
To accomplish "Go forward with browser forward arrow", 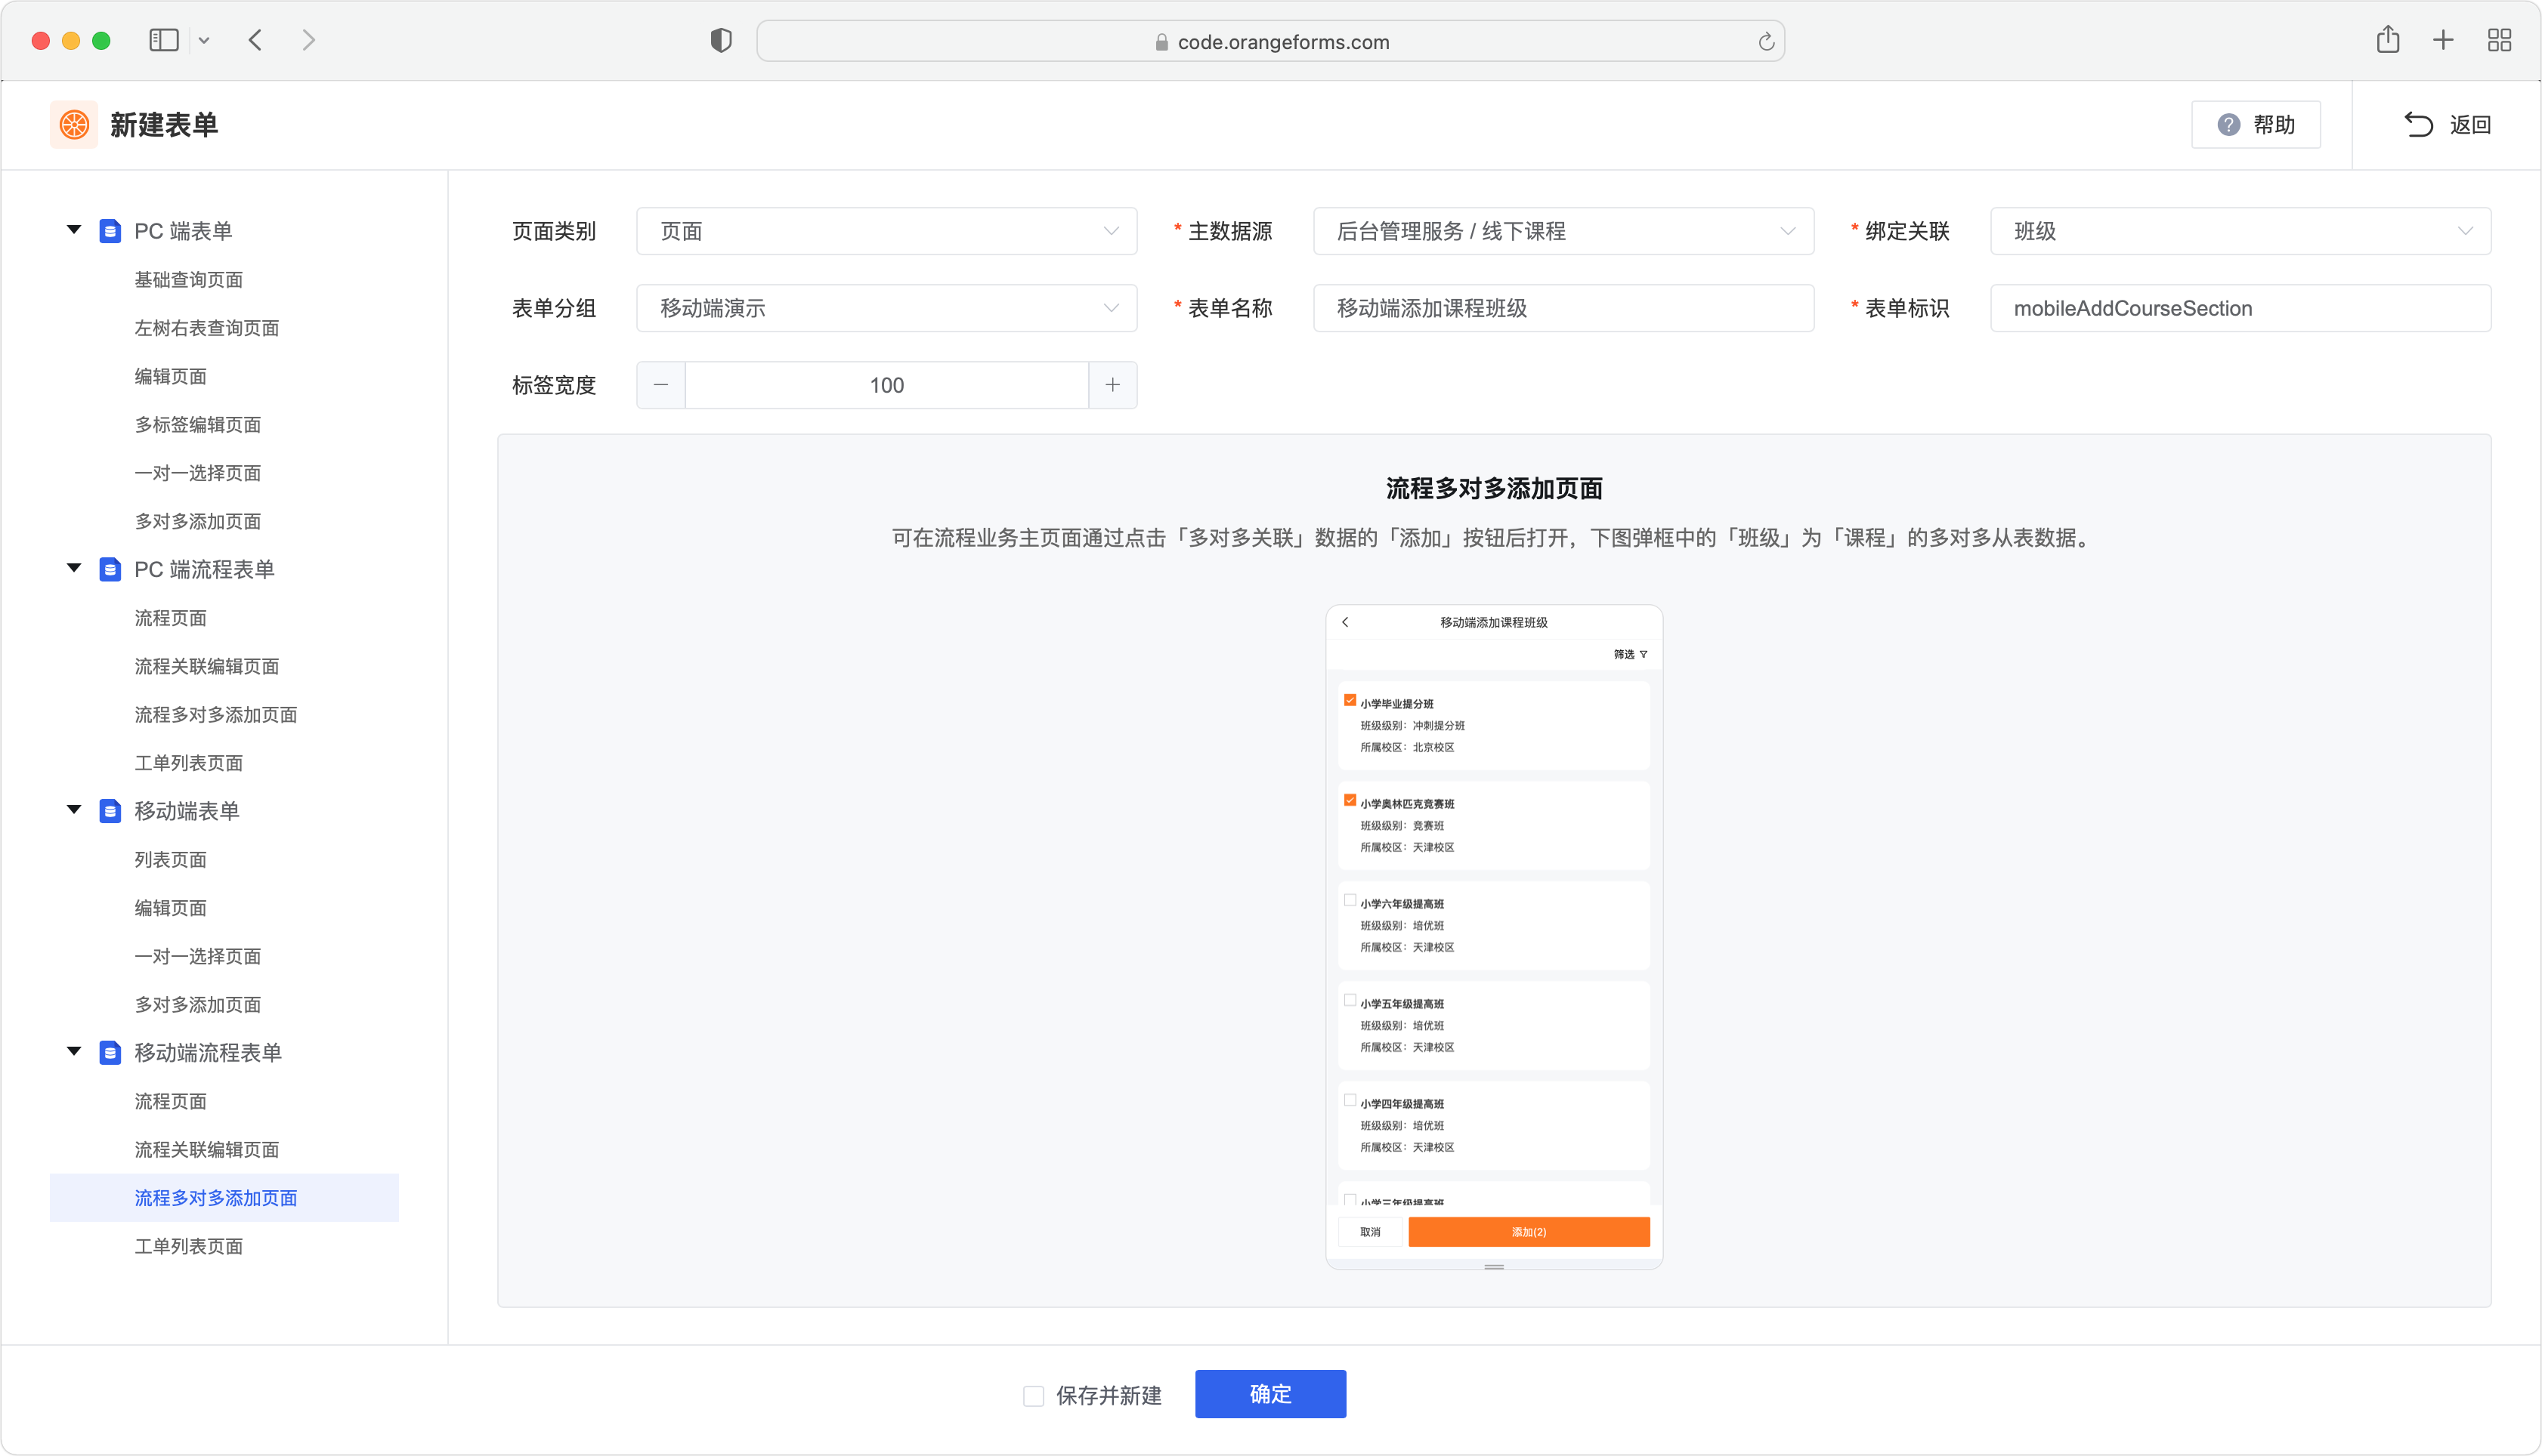I will 308,40.
